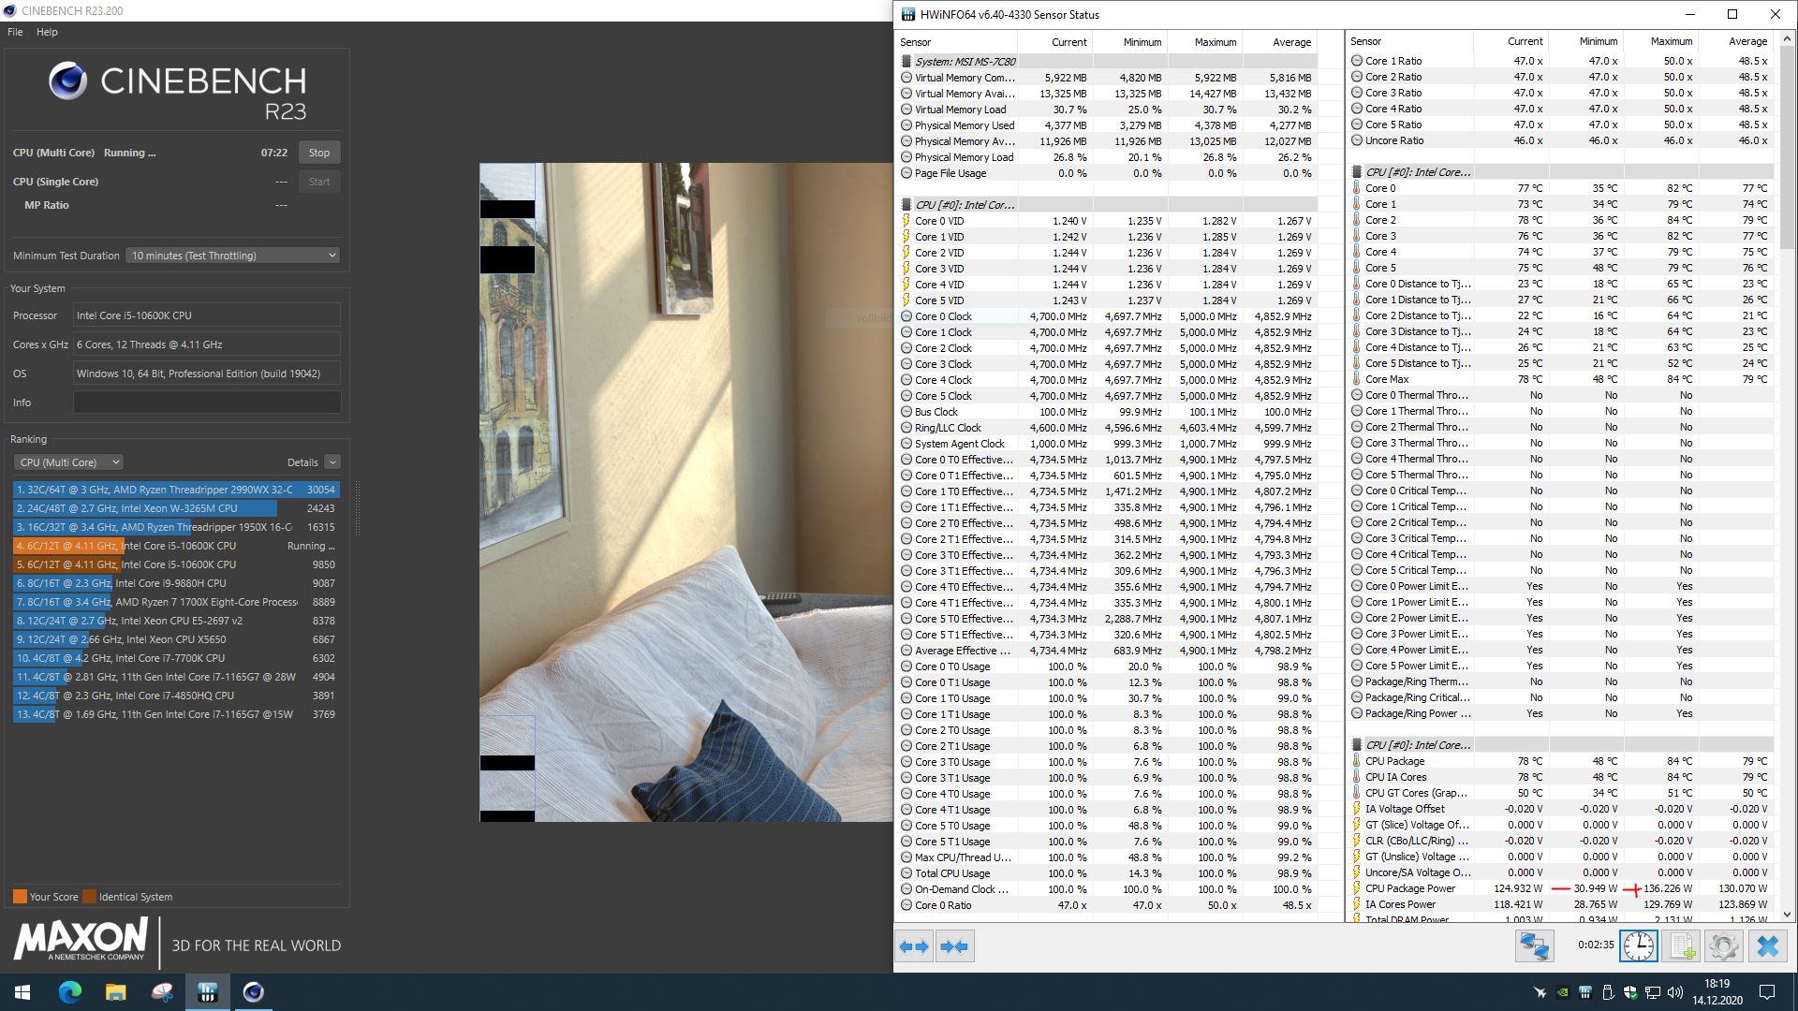Start logging sensors to file in HWiNFO
The width and height of the screenshot is (1798, 1011).
click(1682, 946)
